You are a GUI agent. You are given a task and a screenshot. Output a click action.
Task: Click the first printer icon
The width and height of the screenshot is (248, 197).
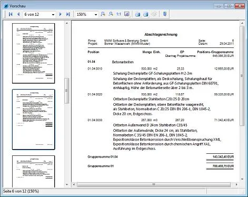coord(137,14)
